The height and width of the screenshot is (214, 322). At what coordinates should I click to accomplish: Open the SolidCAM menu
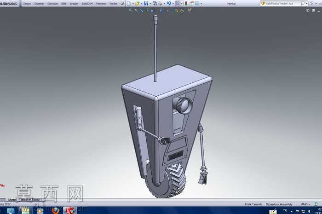point(87,4)
